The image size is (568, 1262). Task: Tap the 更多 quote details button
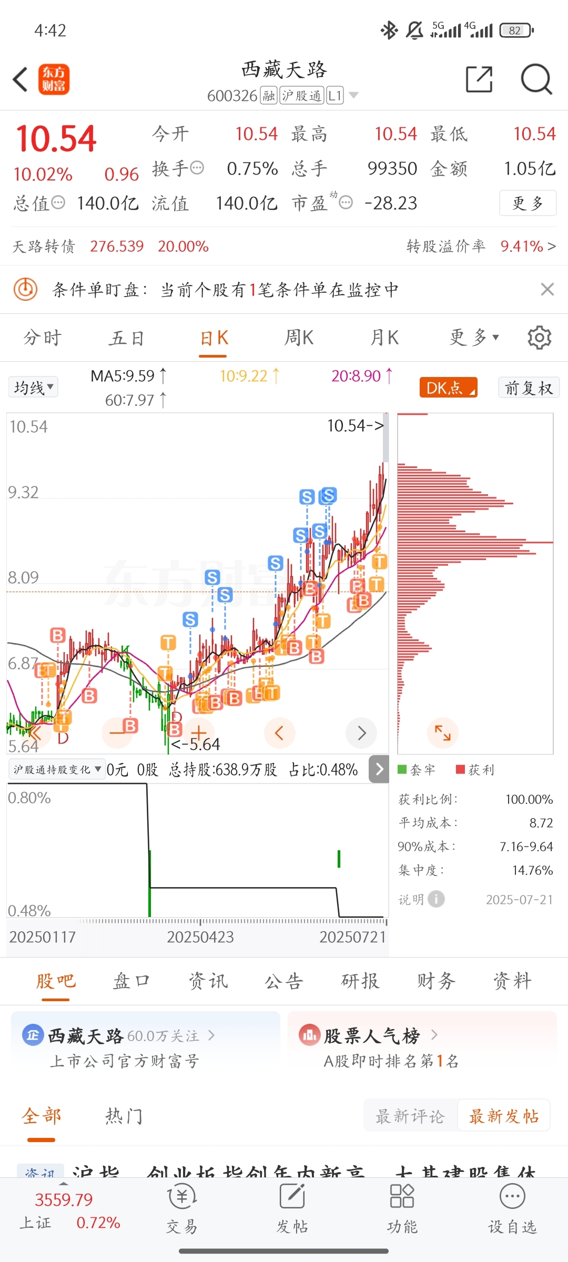[528, 202]
